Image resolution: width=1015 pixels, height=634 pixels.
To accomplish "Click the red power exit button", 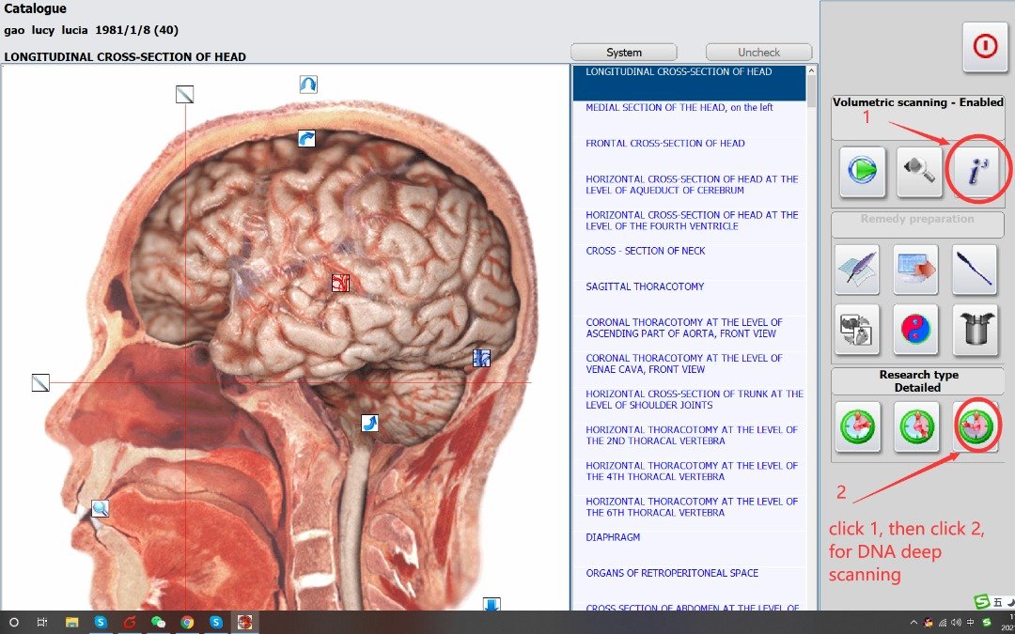I will click(x=984, y=48).
